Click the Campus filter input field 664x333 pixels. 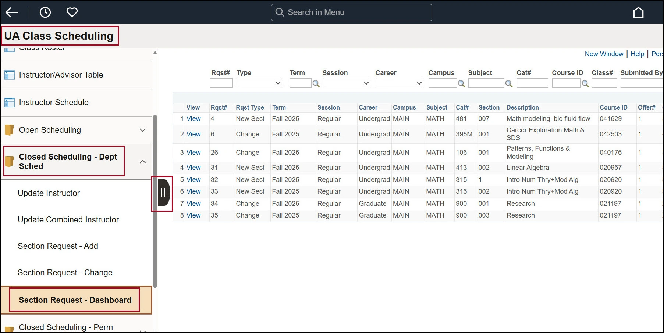click(443, 83)
